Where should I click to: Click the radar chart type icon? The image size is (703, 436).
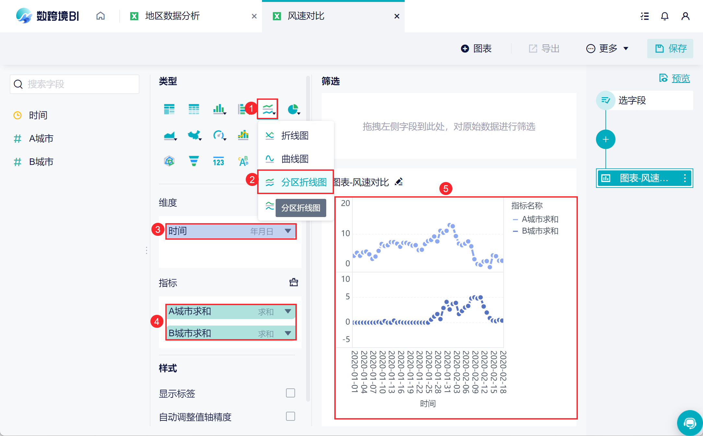(169, 161)
